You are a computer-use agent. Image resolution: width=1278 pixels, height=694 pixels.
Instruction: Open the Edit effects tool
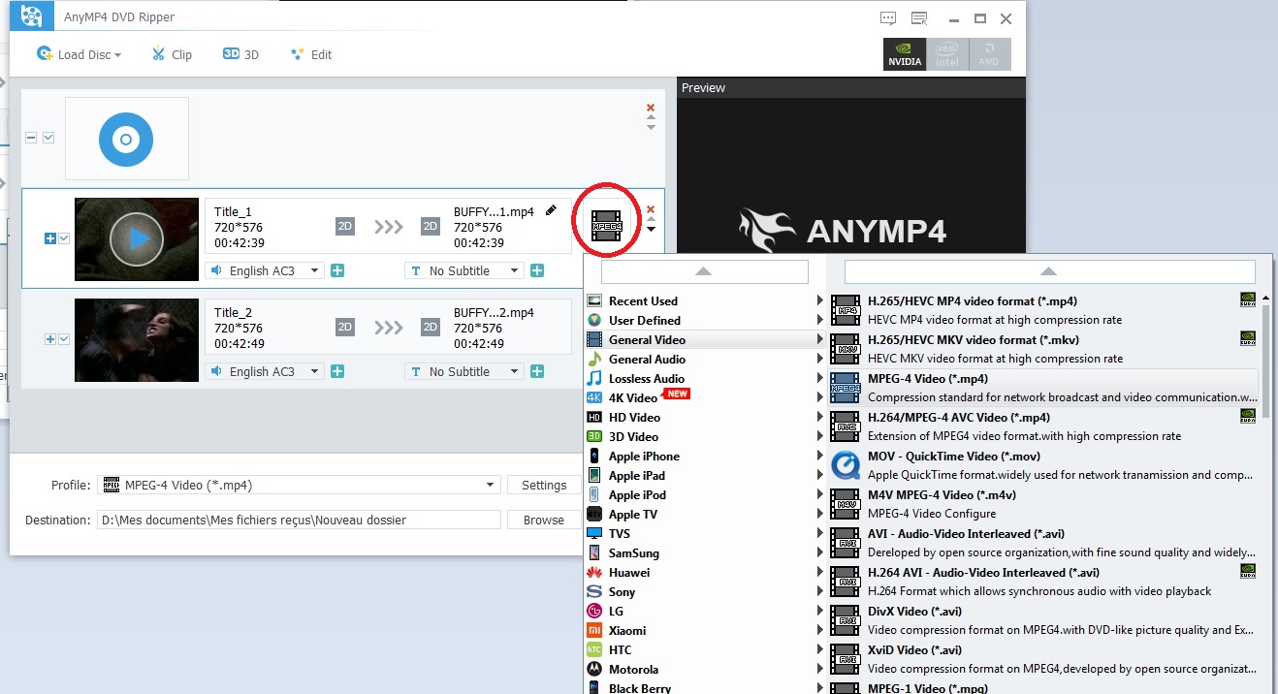coord(311,54)
